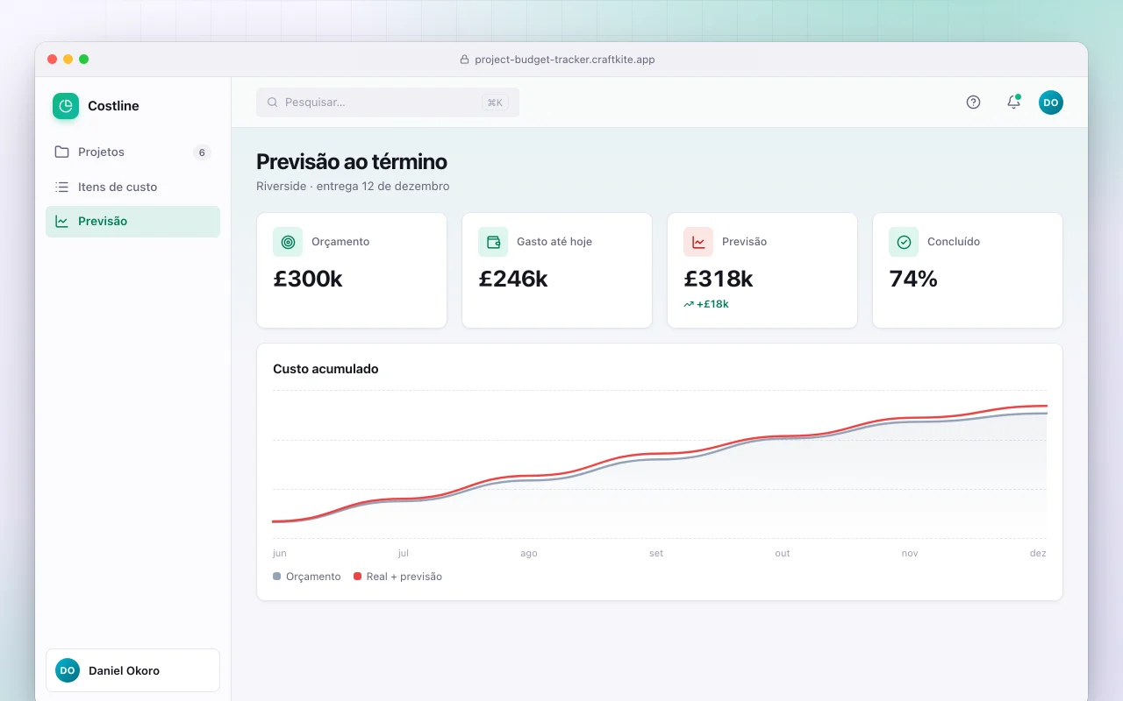Focus the Pesquisar search field
The height and width of the screenshot is (701, 1123).
(x=388, y=103)
